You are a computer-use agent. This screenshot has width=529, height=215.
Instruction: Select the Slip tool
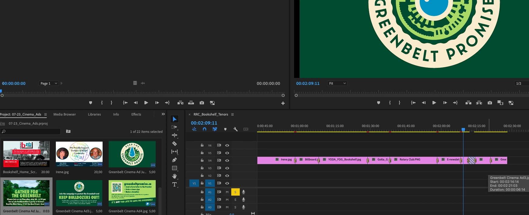point(175,152)
